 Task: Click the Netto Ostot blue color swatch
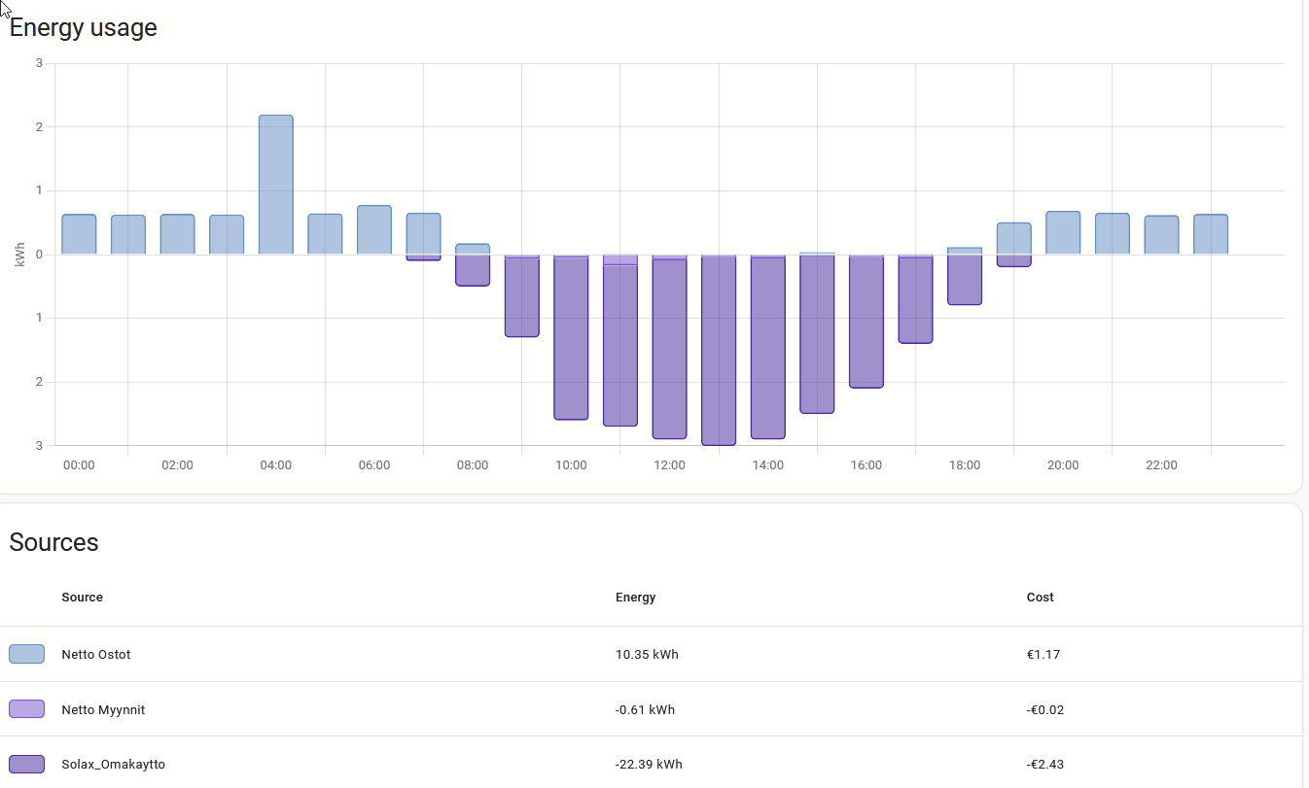[x=26, y=654]
